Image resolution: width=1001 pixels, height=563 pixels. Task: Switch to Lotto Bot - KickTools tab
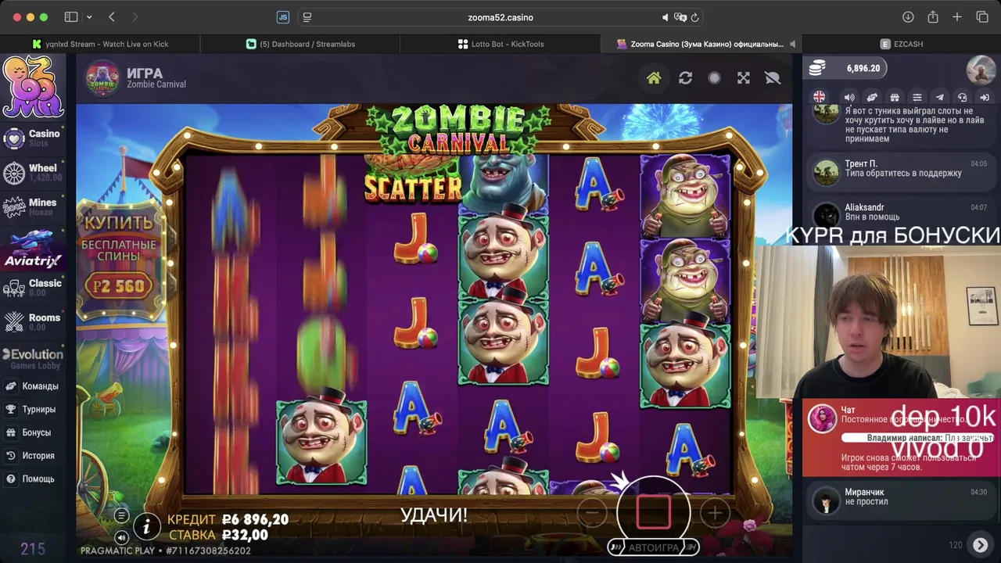pyautogui.click(x=500, y=44)
